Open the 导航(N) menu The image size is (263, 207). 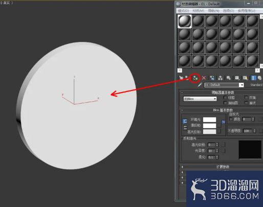213,11
